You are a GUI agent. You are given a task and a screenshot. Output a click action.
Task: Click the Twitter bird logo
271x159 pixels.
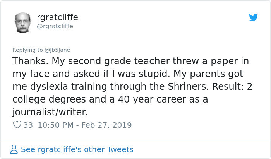253,17
